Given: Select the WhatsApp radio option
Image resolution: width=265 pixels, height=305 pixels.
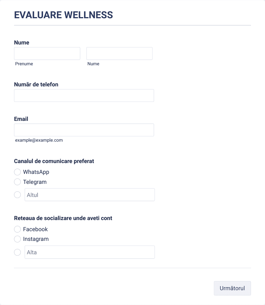Looking at the screenshot, I should (17, 172).
